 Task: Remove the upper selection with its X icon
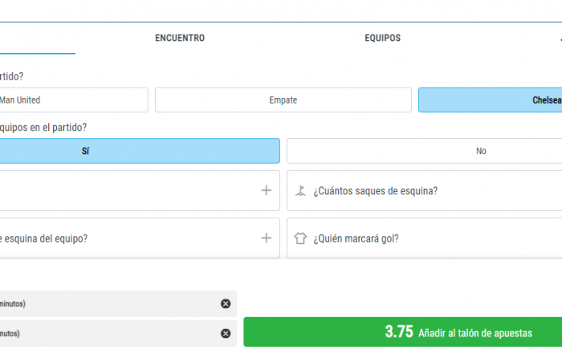click(226, 303)
